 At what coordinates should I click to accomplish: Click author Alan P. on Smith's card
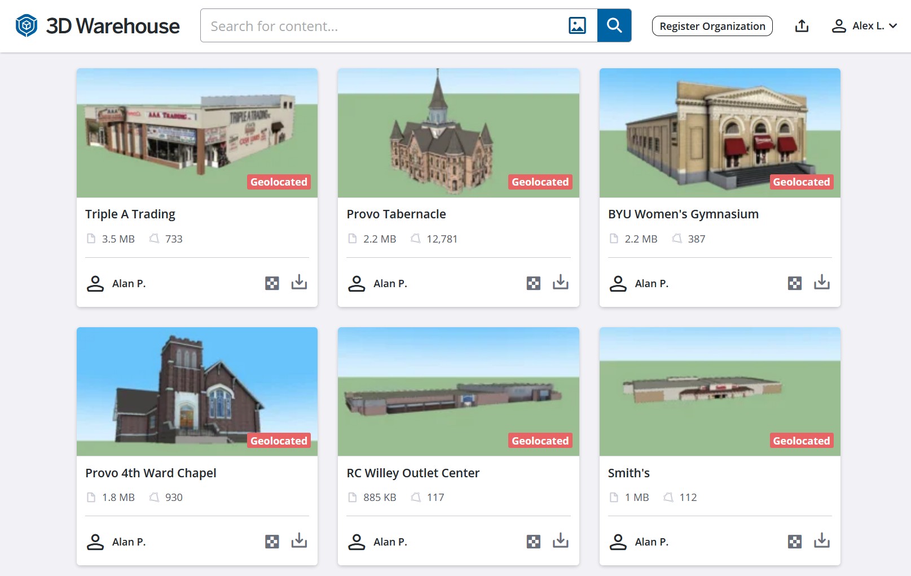(x=639, y=542)
